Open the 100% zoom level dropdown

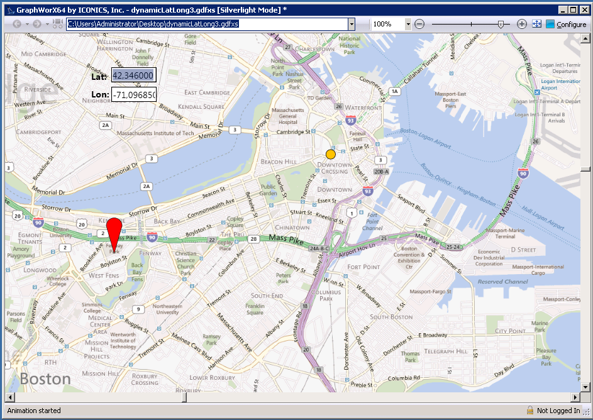coord(408,24)
